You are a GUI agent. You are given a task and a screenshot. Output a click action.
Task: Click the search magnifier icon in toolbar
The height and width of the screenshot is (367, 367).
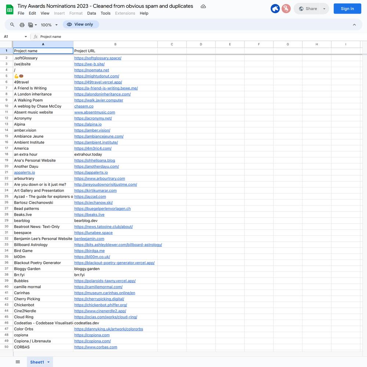(x=12, y=25)
